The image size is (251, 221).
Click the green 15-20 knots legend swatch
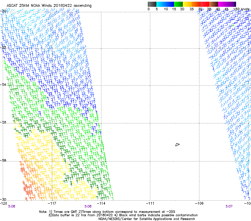coord(178,4)
